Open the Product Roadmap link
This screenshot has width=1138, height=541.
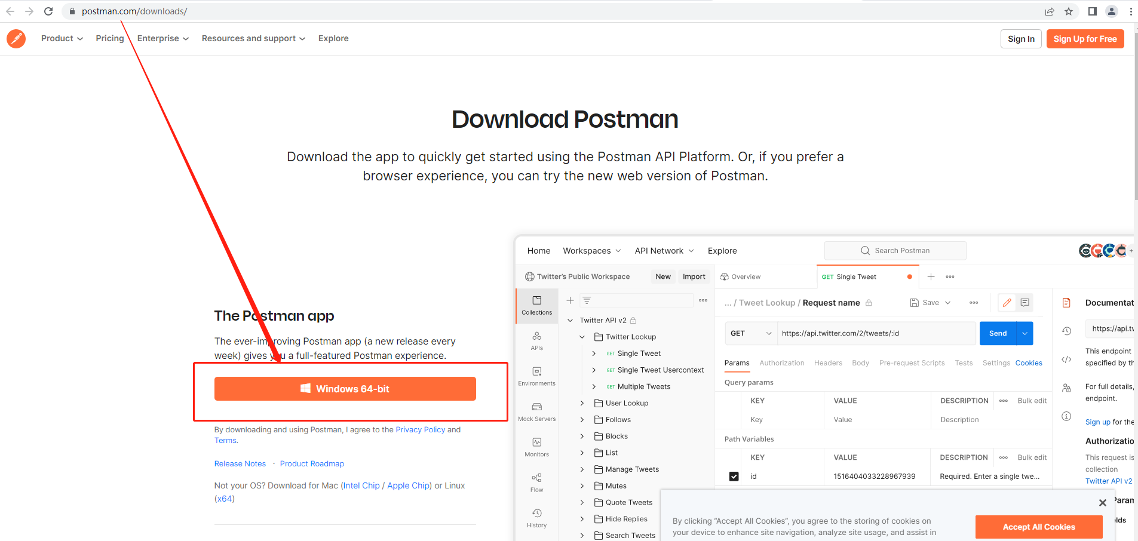312,464
